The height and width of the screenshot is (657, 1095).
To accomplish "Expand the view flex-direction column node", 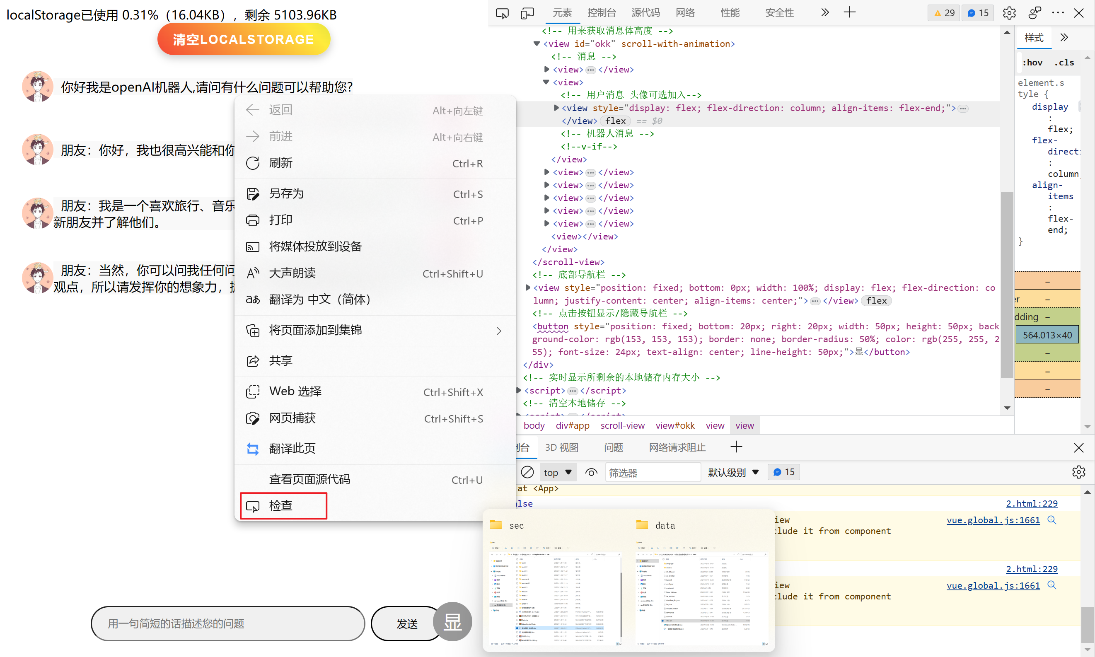I will coord(556,108).
